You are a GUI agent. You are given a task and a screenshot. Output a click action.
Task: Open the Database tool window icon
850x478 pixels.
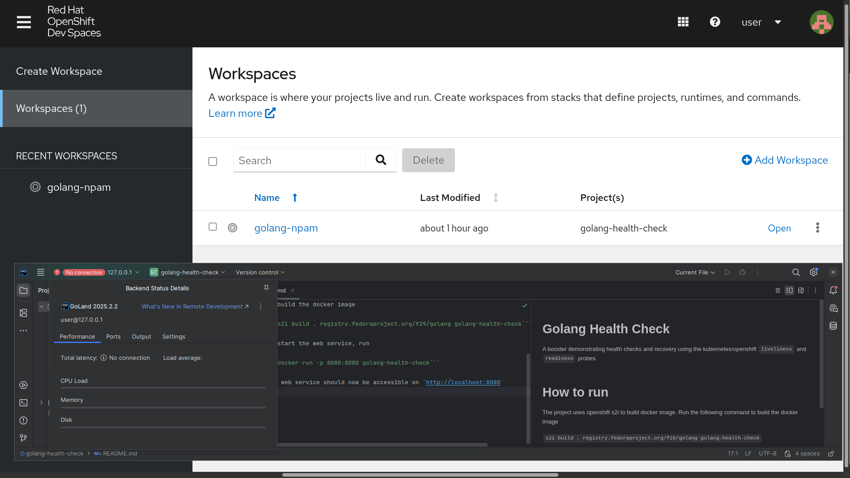pos(833,326)
